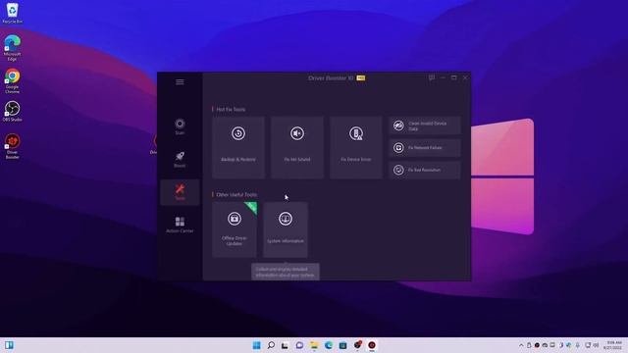Run Clean Invalid Device Data
The image size is (628, 353).
click(425, 126)
